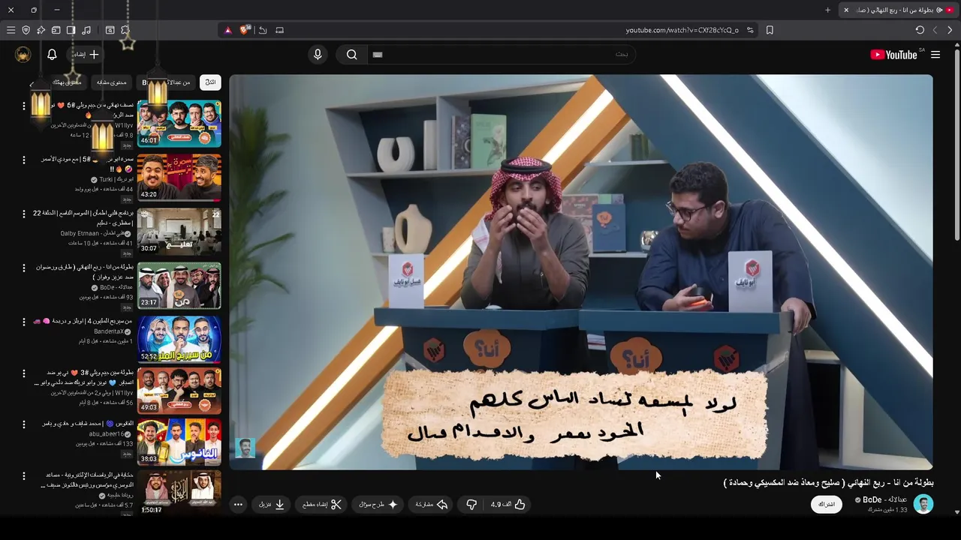Click the music note playlist icon in toolbar

pos(86,30)
